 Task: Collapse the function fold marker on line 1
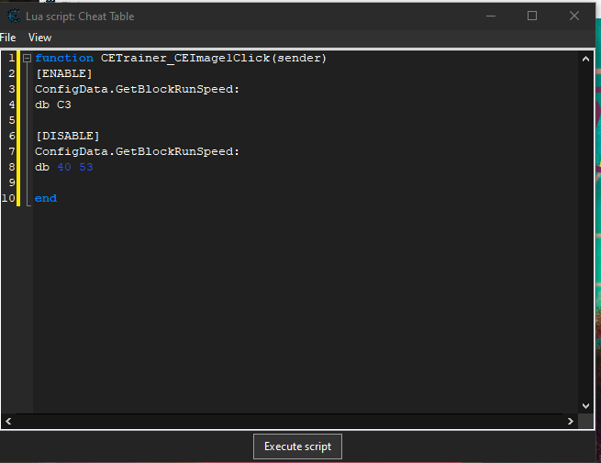27,59
